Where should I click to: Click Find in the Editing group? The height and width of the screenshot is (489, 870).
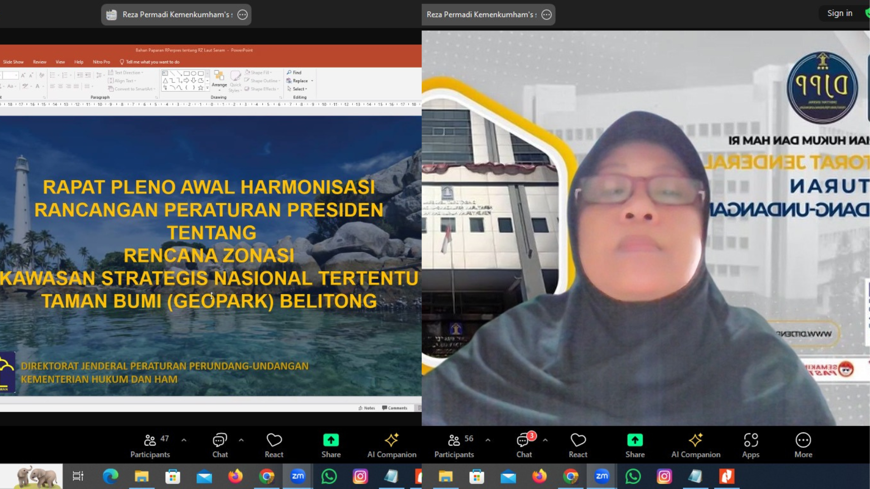[294, 72]
